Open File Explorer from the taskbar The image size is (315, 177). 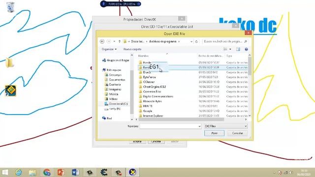click(32, 172)
